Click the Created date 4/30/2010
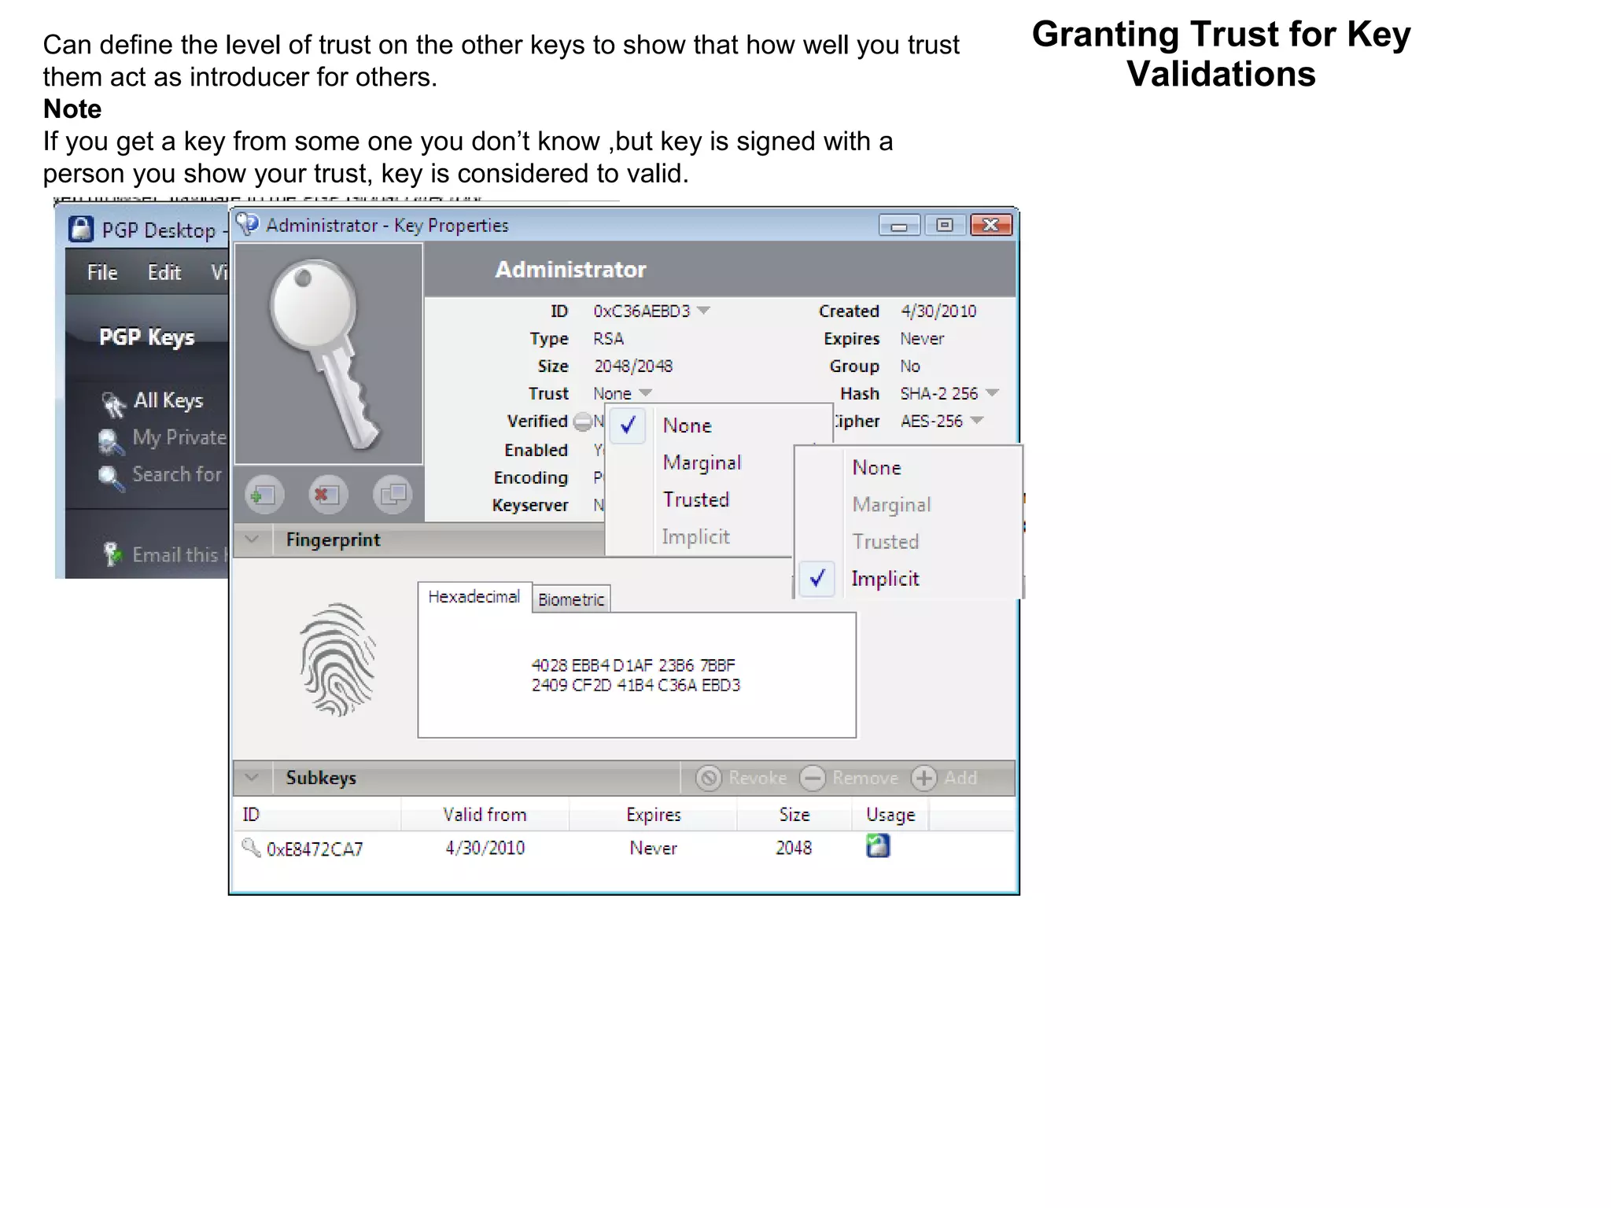 pyautogui.click(x=938, y=311)
